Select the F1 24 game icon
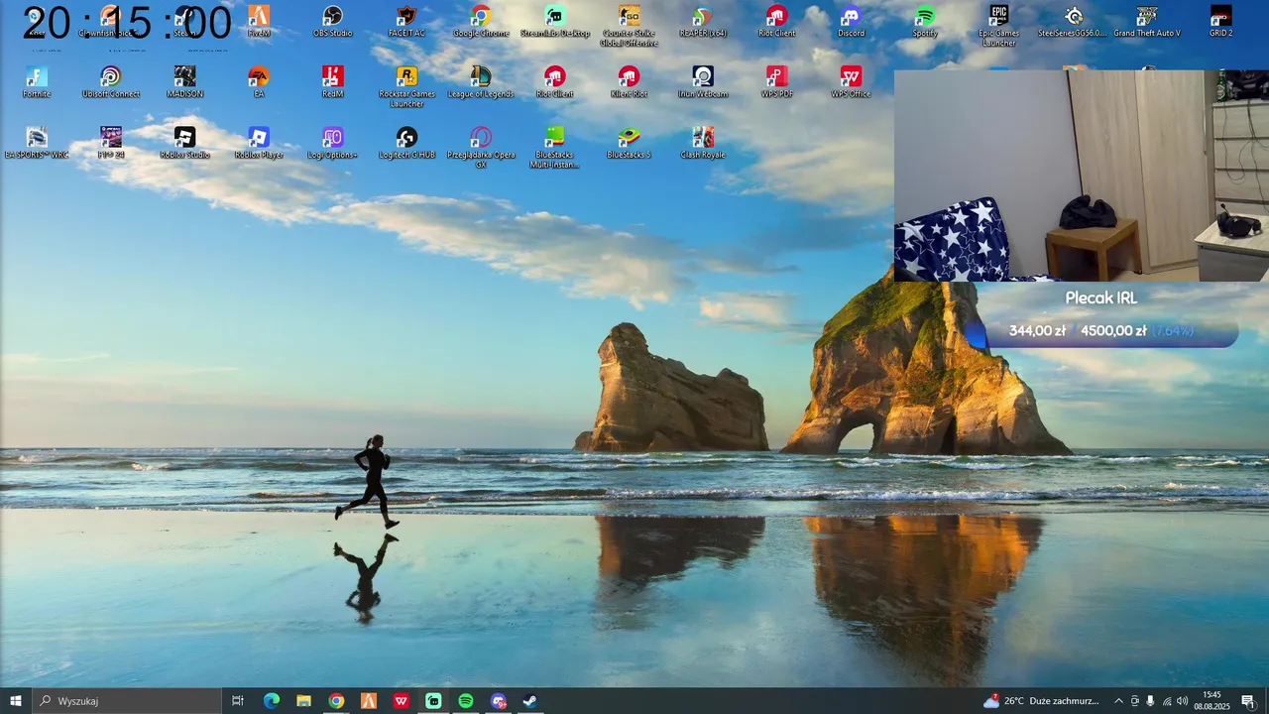 111,143
